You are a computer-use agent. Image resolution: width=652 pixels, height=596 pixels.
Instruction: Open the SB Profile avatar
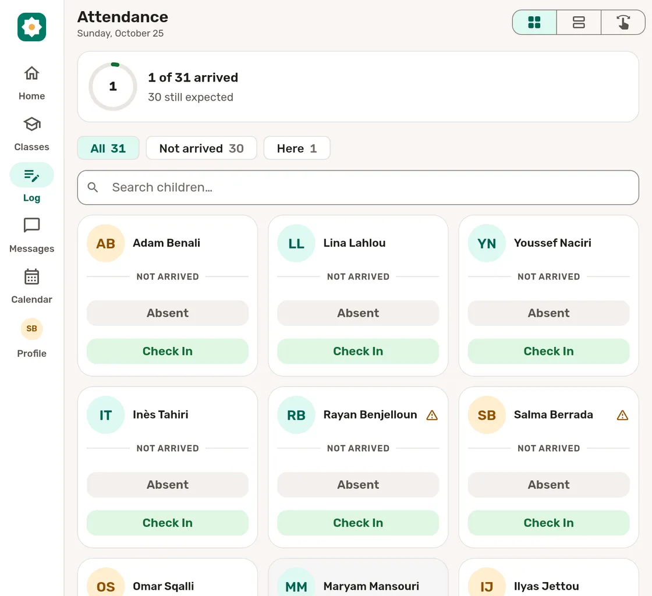pyautogui.click(x=31, y=329)
